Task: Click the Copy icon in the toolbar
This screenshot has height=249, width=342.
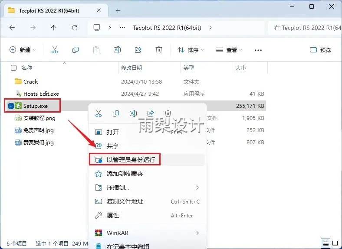Action: click(x=76, y=50)
